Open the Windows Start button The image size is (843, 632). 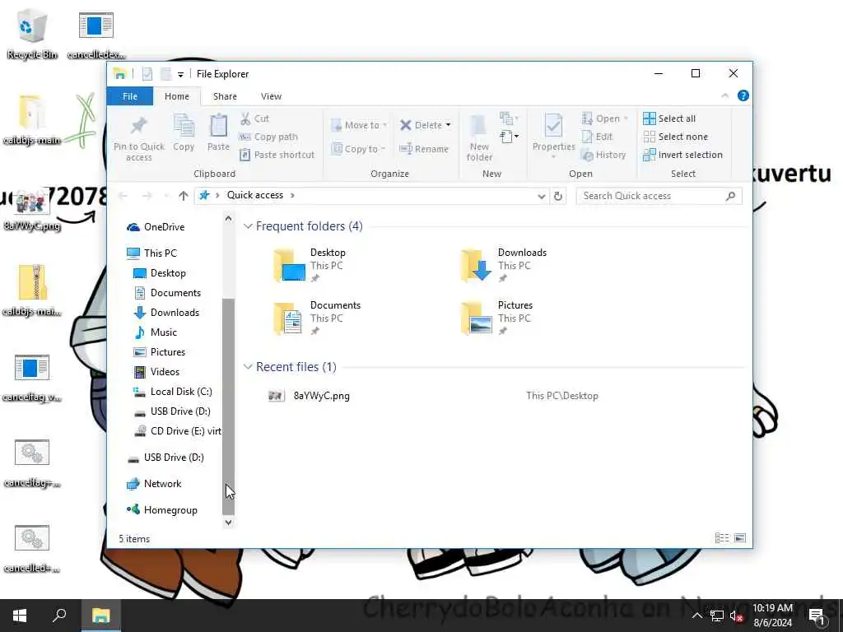20,616
